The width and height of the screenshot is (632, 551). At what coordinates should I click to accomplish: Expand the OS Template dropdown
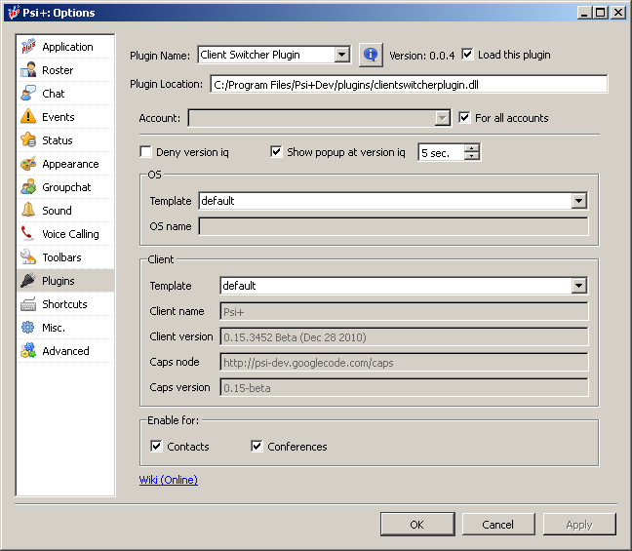tap(579, 201)
